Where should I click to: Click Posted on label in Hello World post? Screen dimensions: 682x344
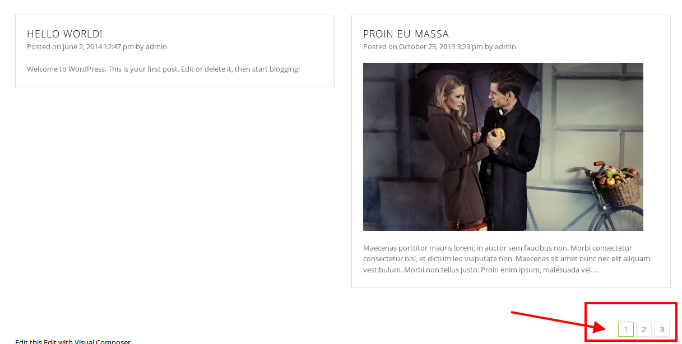coord(44,47)
